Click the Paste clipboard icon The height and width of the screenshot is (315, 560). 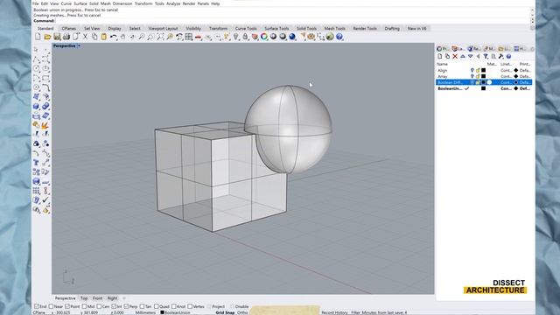(103, 37)
